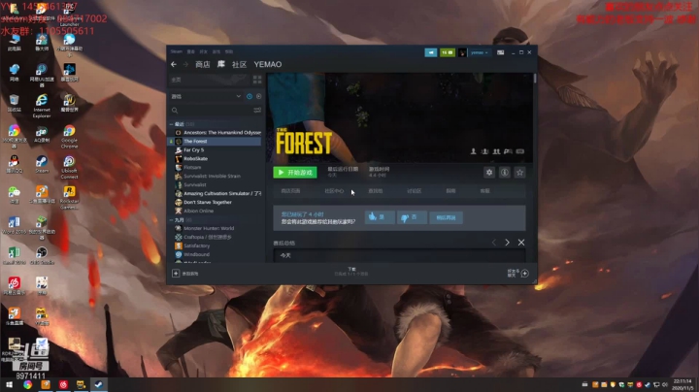The width and height of the screenshot is (699, 392).
Task: Click the taskbar clock
Action: click(x=682, y=385)
